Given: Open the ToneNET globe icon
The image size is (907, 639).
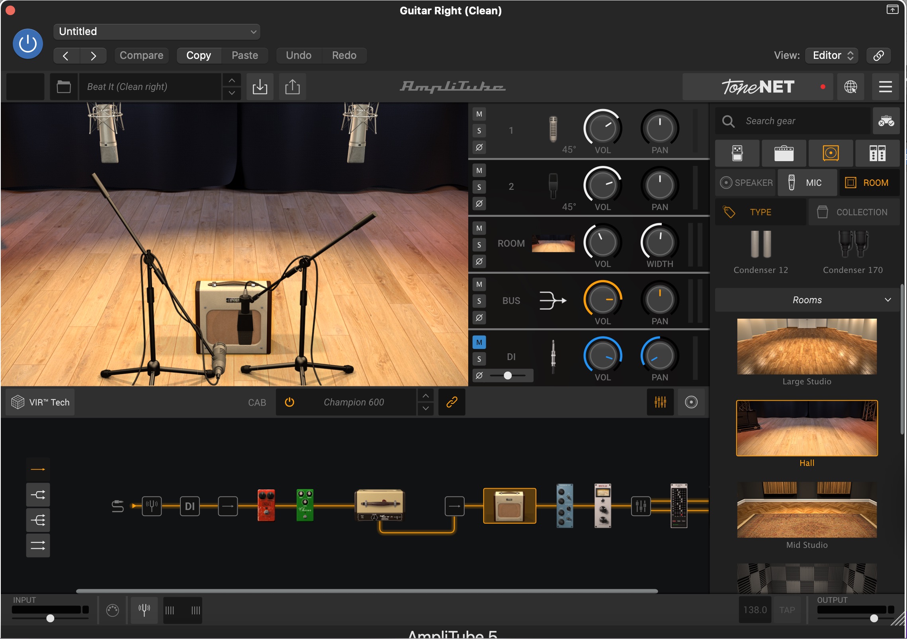Looking at the screenshot, I should click(x=850, y=87).
